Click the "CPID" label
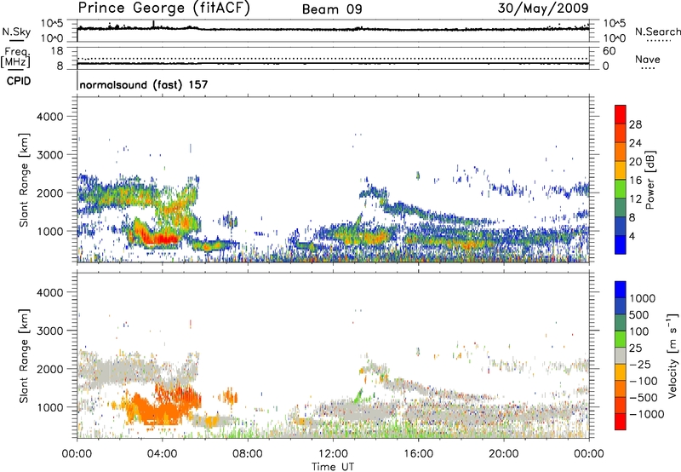This screenshot has height=472, width=681. click(x=19, y=81)
